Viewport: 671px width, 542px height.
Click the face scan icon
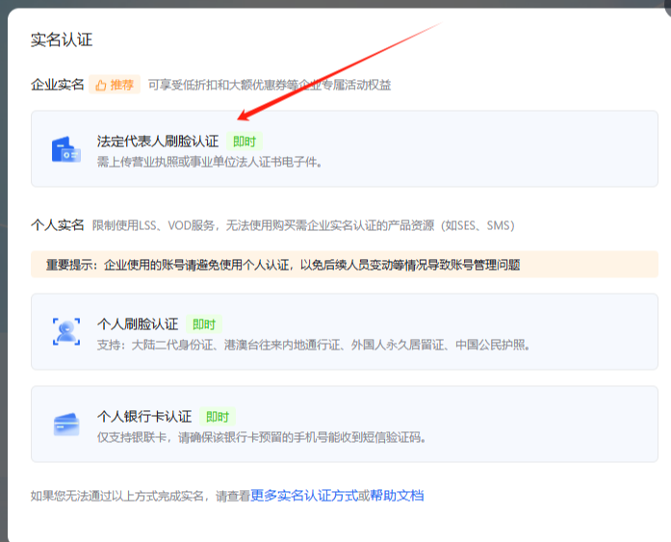(x=66, y=331)
